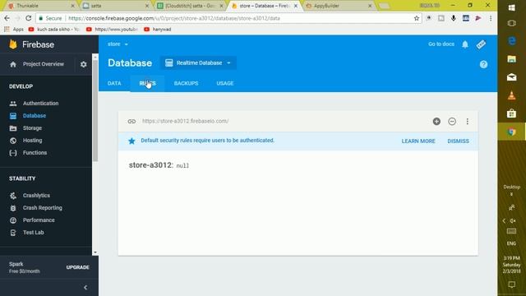Open Chrome three-dot menu

coord(491,18)
